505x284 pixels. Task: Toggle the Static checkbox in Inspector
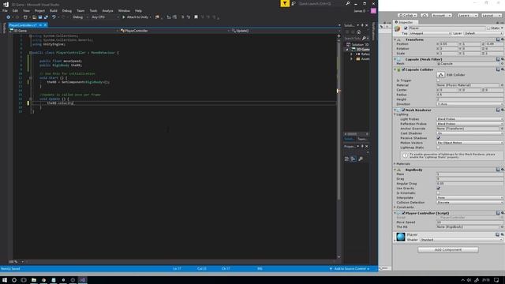tap(488, 28)
